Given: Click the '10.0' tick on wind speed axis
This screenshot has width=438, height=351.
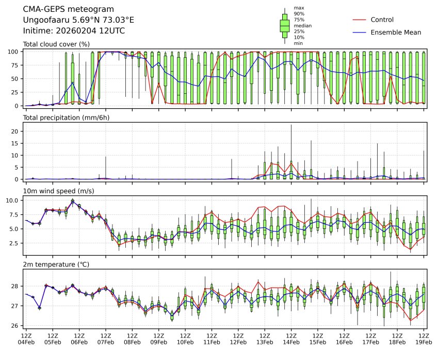Looking at the screenshot, I should point(12,200).
